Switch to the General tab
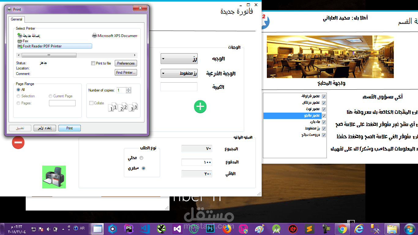This screenshot has width=418, height=235. coord(17,19)
